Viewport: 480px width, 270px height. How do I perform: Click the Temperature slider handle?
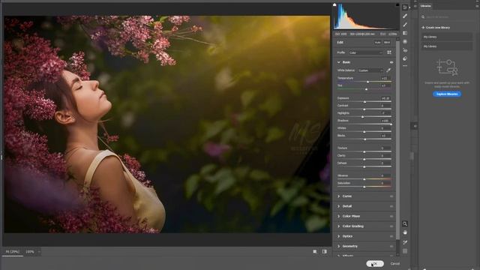(367, 82)
